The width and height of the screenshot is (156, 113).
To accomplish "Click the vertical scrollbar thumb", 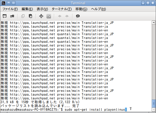I will click(154, 104).
